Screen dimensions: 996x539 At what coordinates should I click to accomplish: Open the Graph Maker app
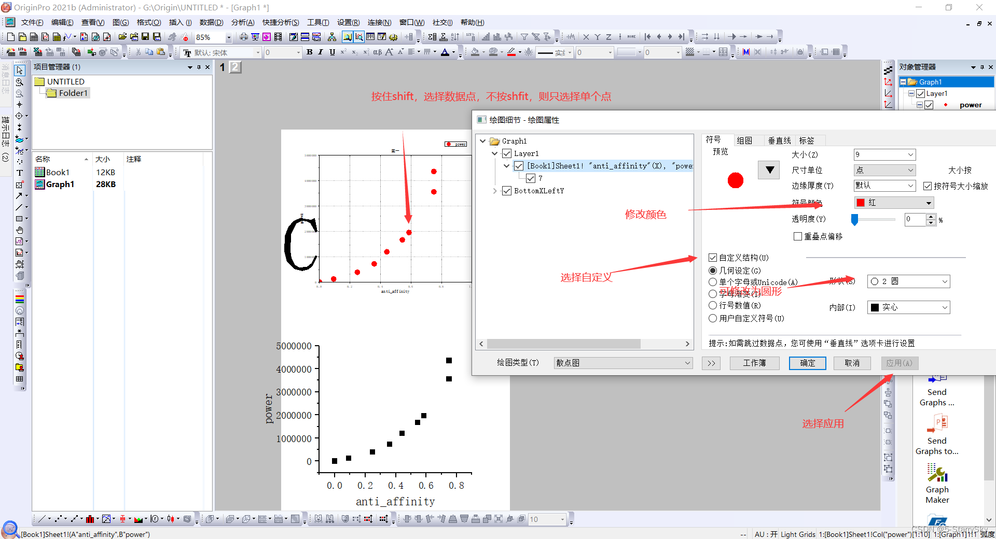[937, 484]
